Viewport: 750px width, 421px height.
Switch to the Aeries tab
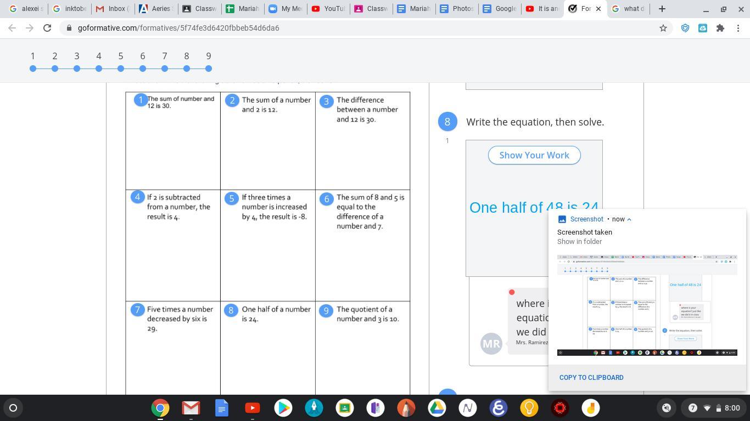coord(155,9)
